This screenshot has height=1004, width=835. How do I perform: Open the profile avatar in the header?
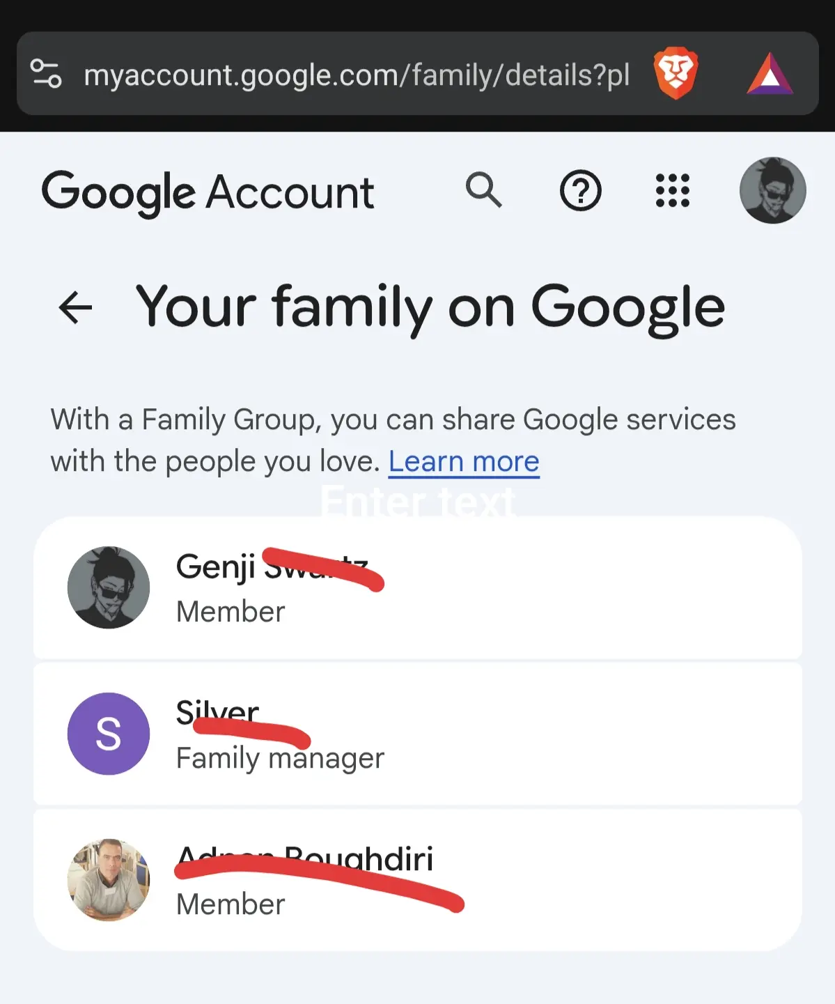coord(772,190)
